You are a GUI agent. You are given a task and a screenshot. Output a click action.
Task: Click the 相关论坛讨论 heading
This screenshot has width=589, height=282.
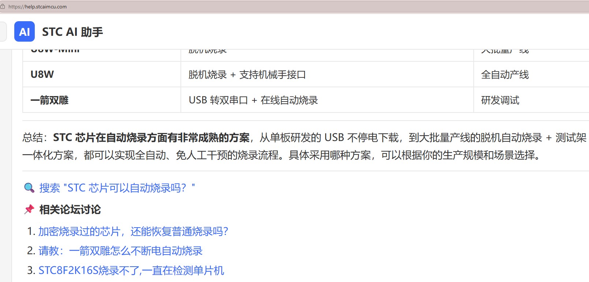point(70,209)
